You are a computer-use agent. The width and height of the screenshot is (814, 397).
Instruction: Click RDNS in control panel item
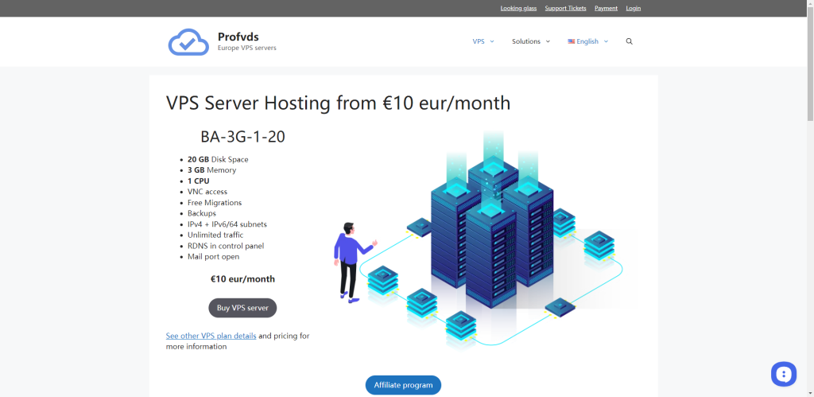tap(225, 246)
